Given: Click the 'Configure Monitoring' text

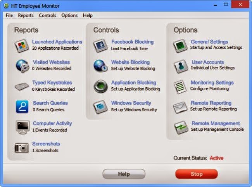Looking at the screenshot, I should click(x=209, y=88).
